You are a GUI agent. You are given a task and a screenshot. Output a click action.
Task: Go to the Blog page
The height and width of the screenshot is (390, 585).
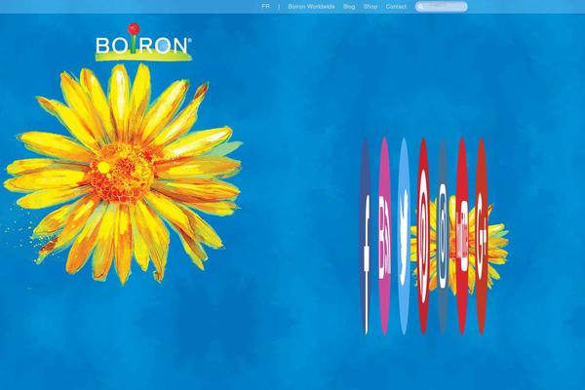349,7
